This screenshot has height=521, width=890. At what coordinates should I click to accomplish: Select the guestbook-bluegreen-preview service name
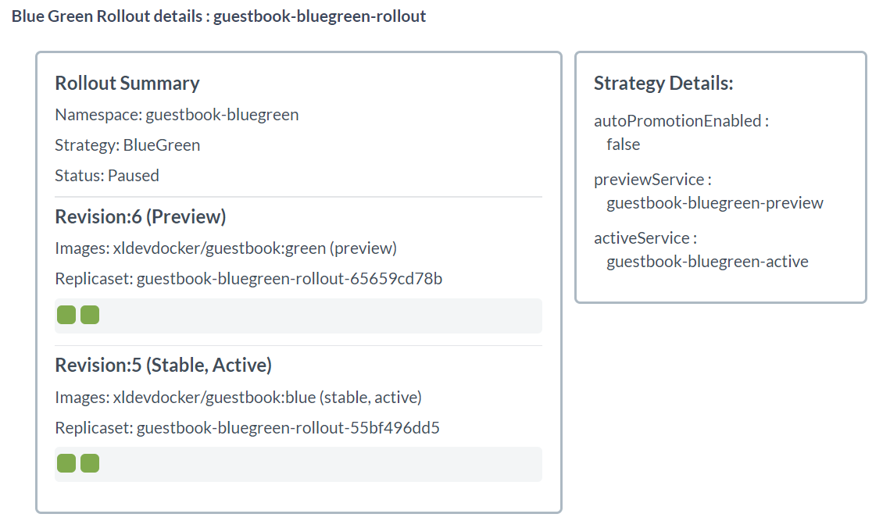click(715, 203)
